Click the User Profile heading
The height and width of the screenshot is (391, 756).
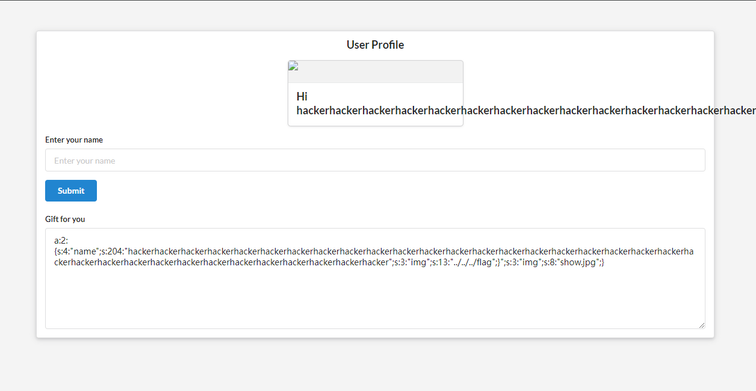click(375, 45)
